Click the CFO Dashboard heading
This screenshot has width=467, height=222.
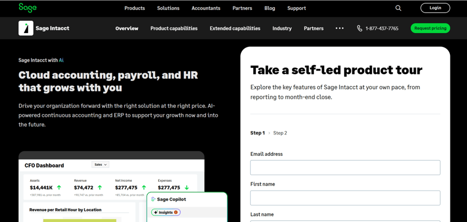coord(44,165)
